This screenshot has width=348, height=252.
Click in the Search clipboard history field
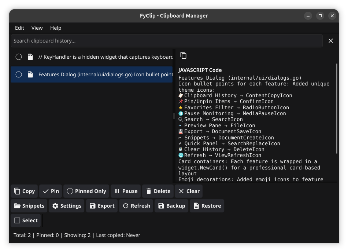click(x=167, y=41)
